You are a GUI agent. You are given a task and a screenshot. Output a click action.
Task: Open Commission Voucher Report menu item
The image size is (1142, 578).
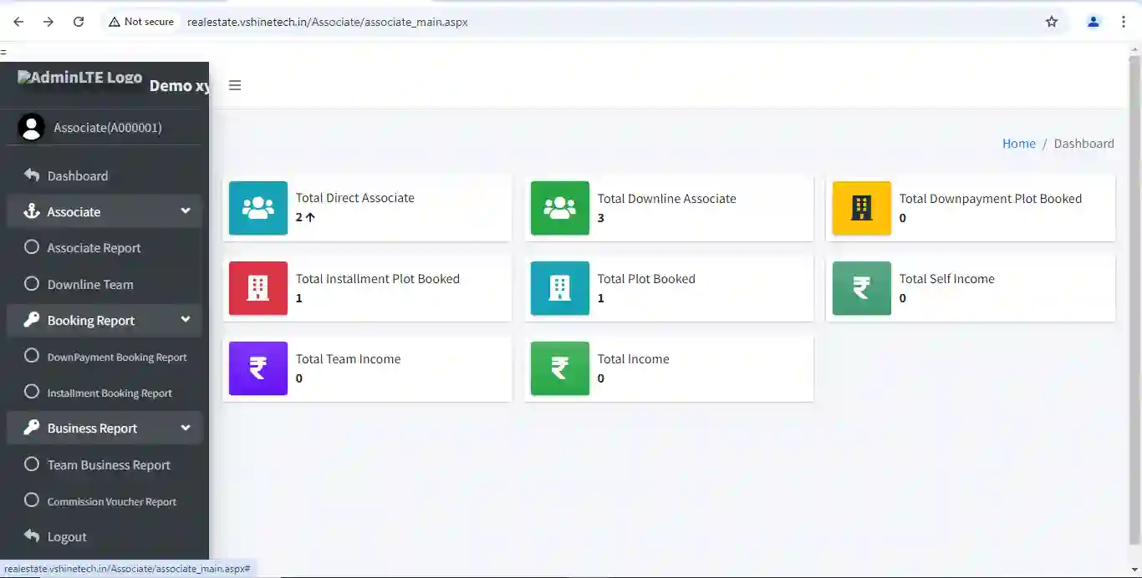point(111,502)
